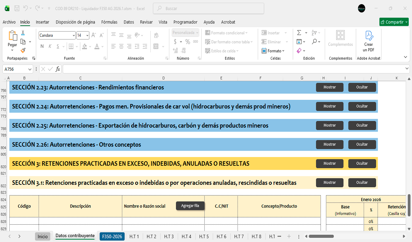This screenshot has width=412, height=242.
Task: Expand the font size 14 dropdown
Action: click(x=88, y=35)
